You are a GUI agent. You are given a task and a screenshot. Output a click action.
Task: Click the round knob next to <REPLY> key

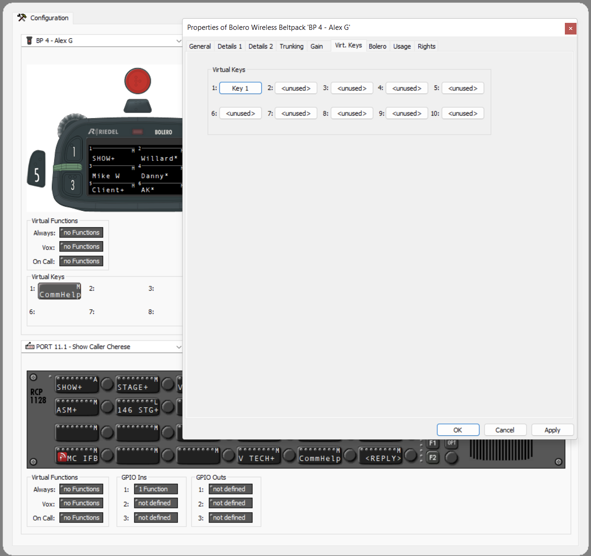(x=411, y=456)
